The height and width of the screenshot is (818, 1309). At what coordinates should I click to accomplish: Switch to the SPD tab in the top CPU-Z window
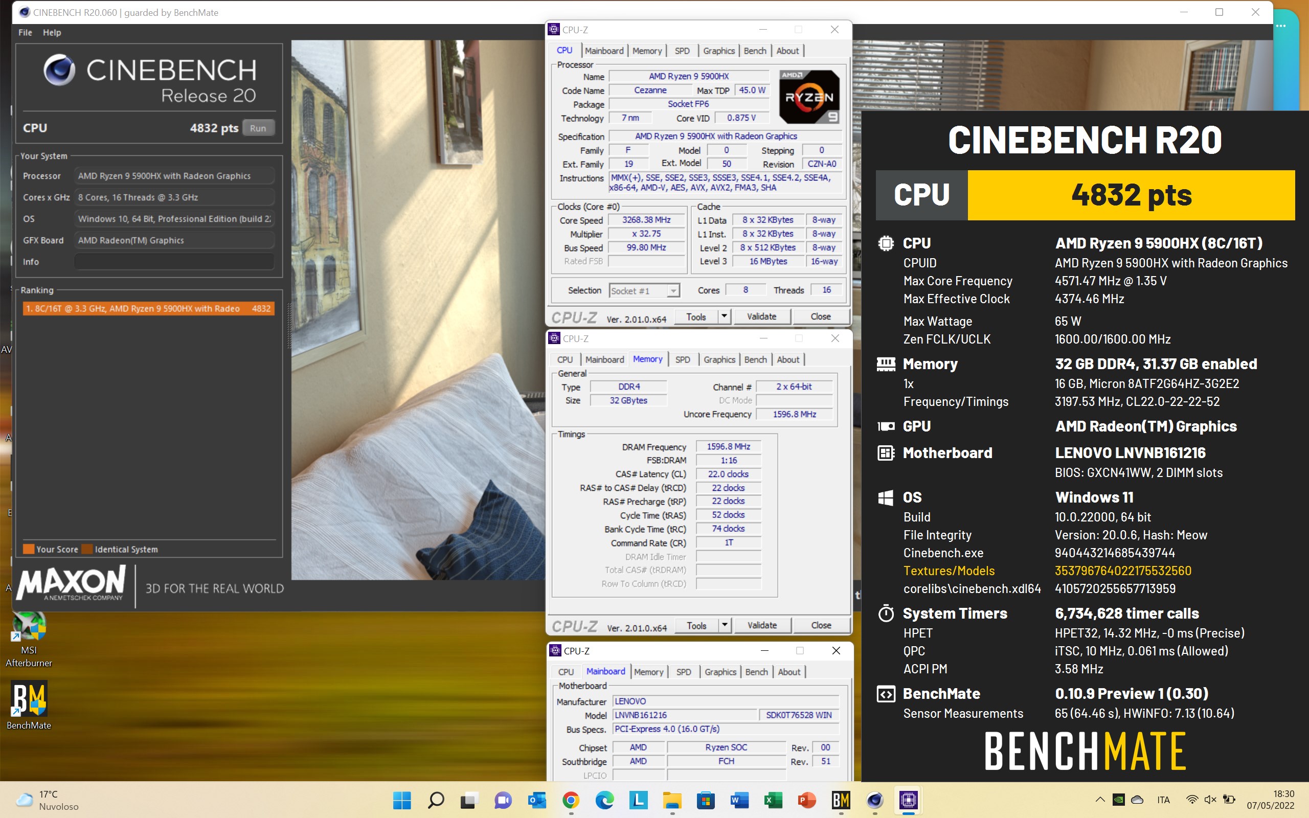click(x=682, y=51)
